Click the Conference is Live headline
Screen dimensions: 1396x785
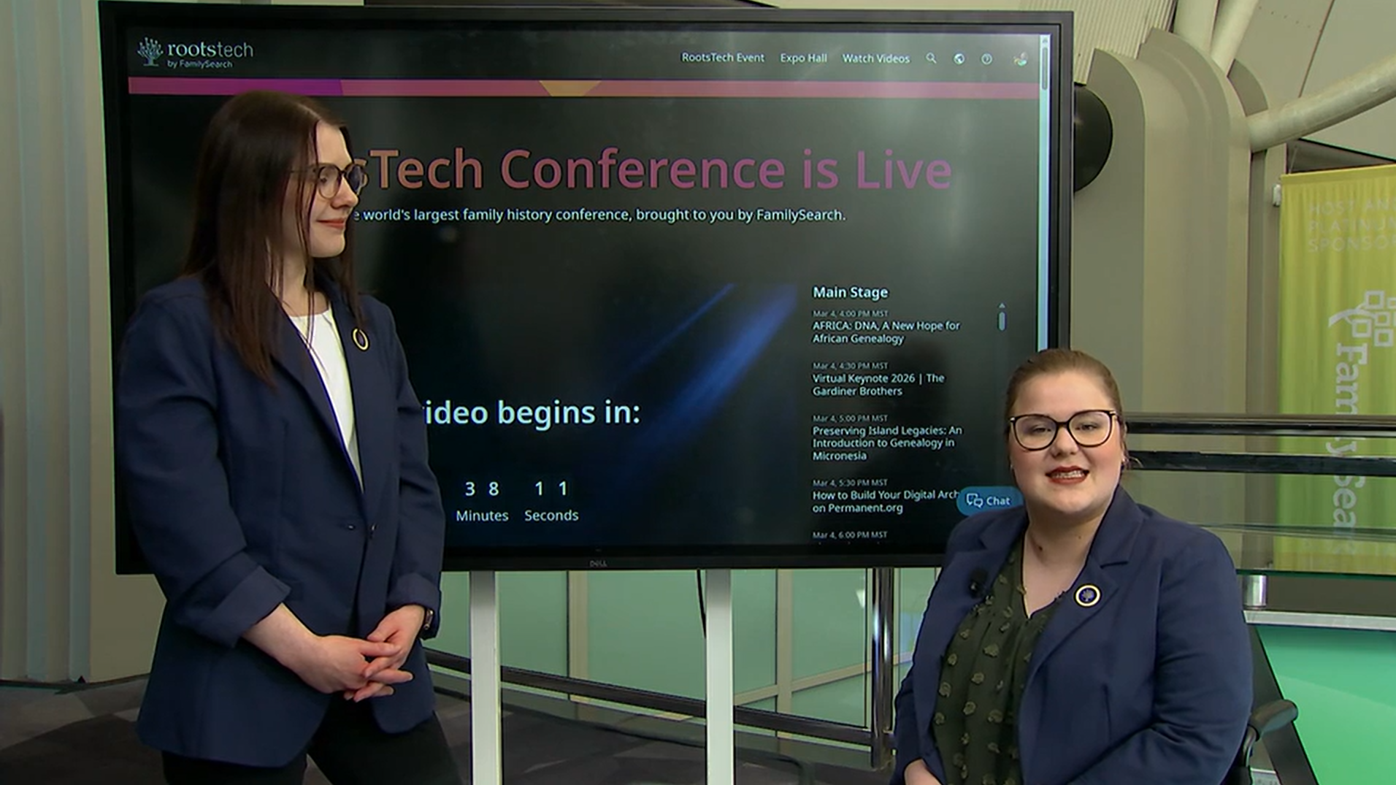726,169
